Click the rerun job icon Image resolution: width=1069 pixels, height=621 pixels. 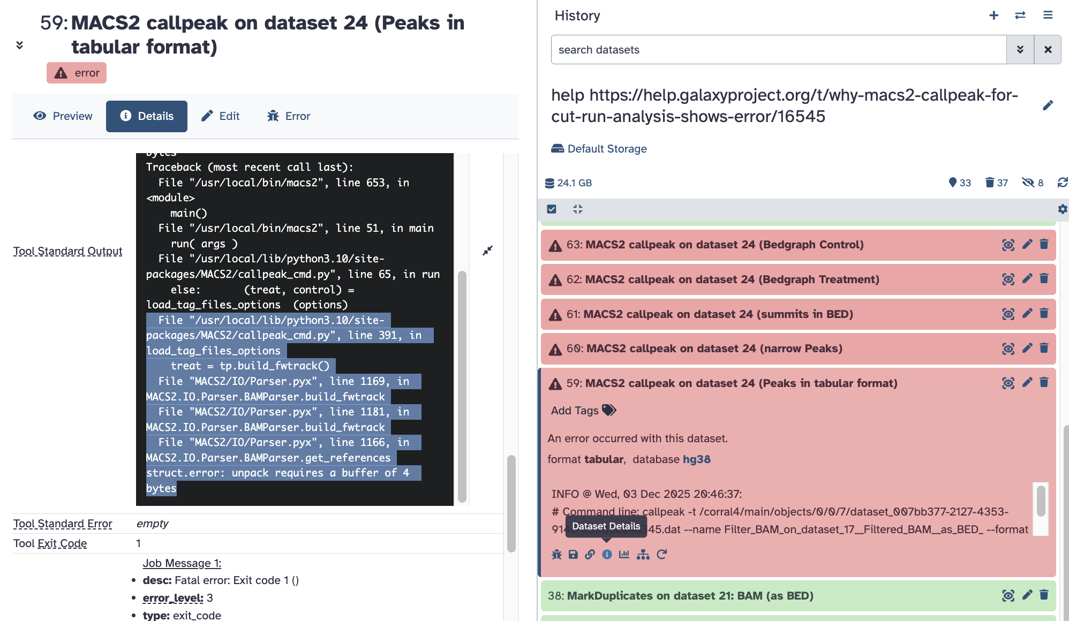pyautogui.click(x=662, y=555)
